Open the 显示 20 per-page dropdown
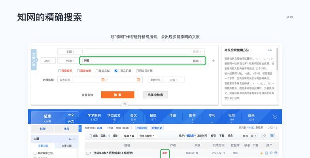310x158 pixels. click(254, 136)
